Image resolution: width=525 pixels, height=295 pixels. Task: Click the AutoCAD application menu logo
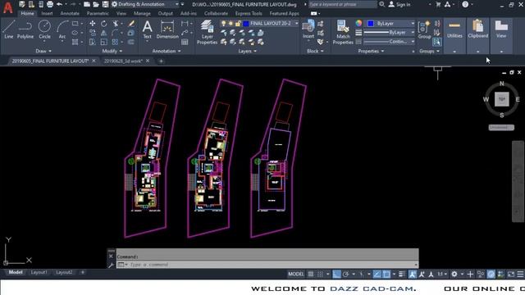pos(7,7)
